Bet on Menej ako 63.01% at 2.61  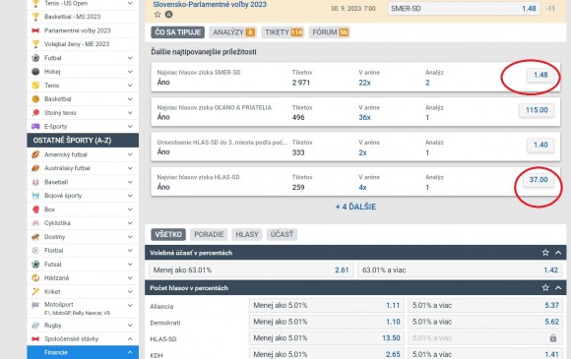[x=251, y=270]
